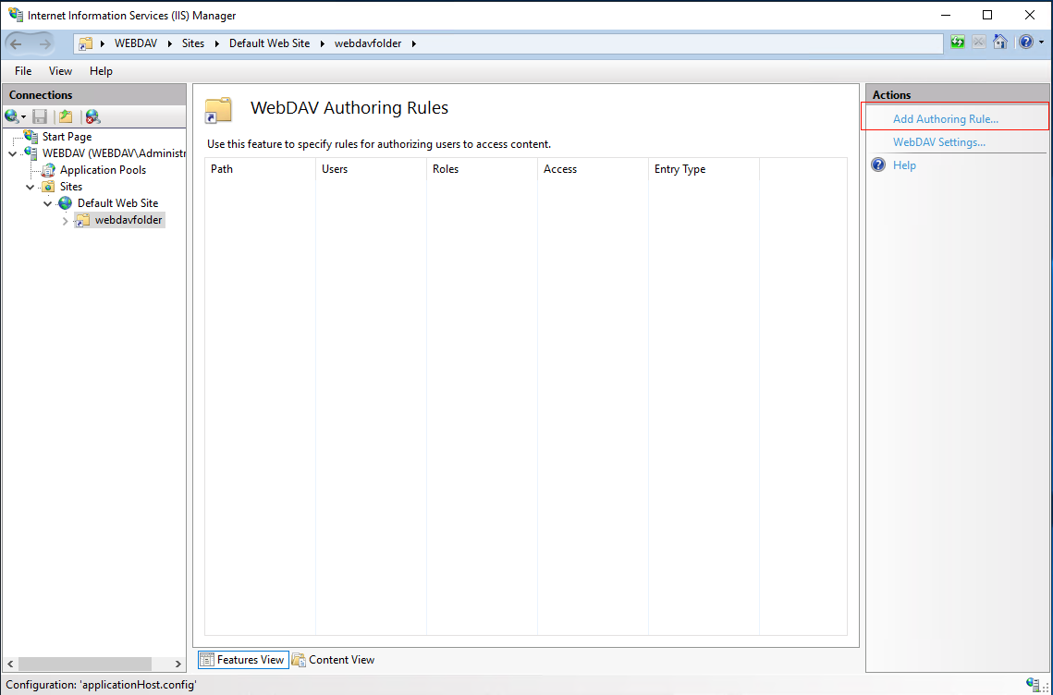The image size is (1053, 695).
Task: Click the Back navigation arrow
Action: pyautogui.click(x=16, y=44)
